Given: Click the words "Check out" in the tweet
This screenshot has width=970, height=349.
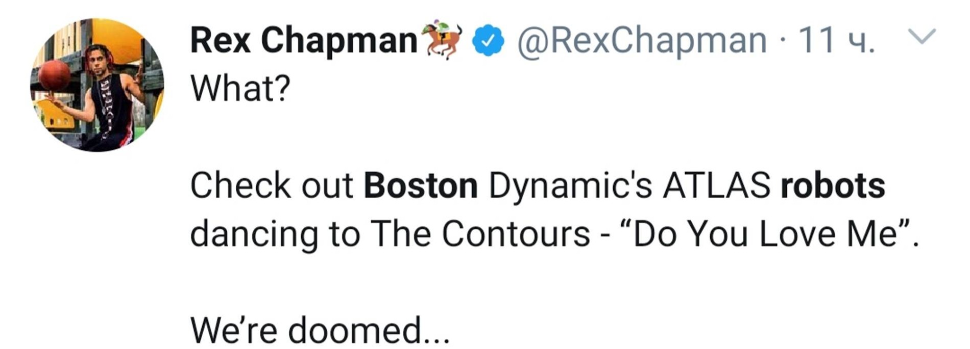Looking at the screenshot, I should tap(272, 185).
